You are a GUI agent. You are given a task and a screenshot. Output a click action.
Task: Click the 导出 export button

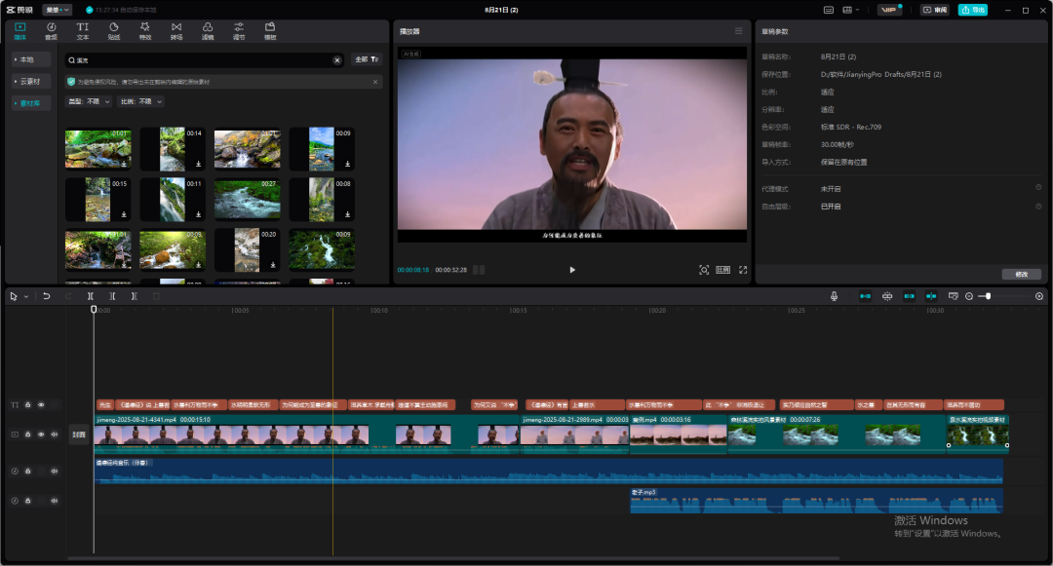click(972, 10)
